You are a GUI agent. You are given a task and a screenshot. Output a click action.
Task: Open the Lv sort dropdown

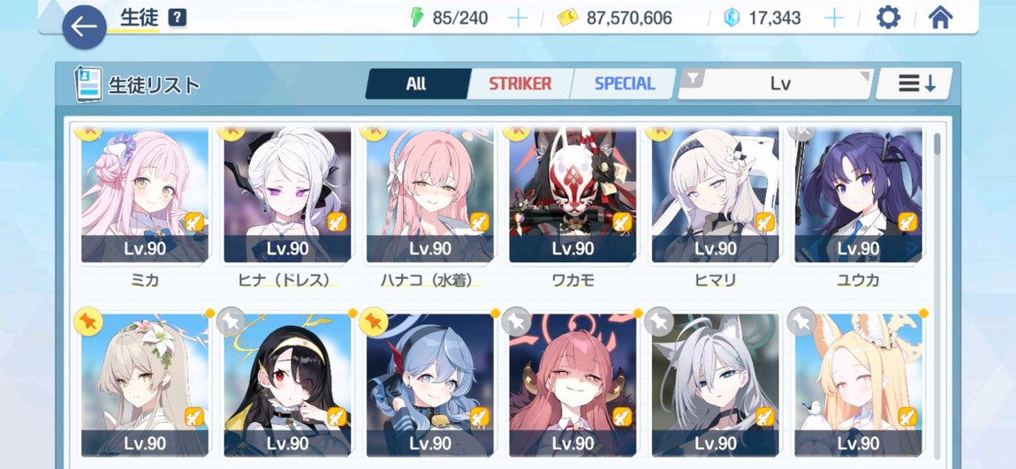775,84
